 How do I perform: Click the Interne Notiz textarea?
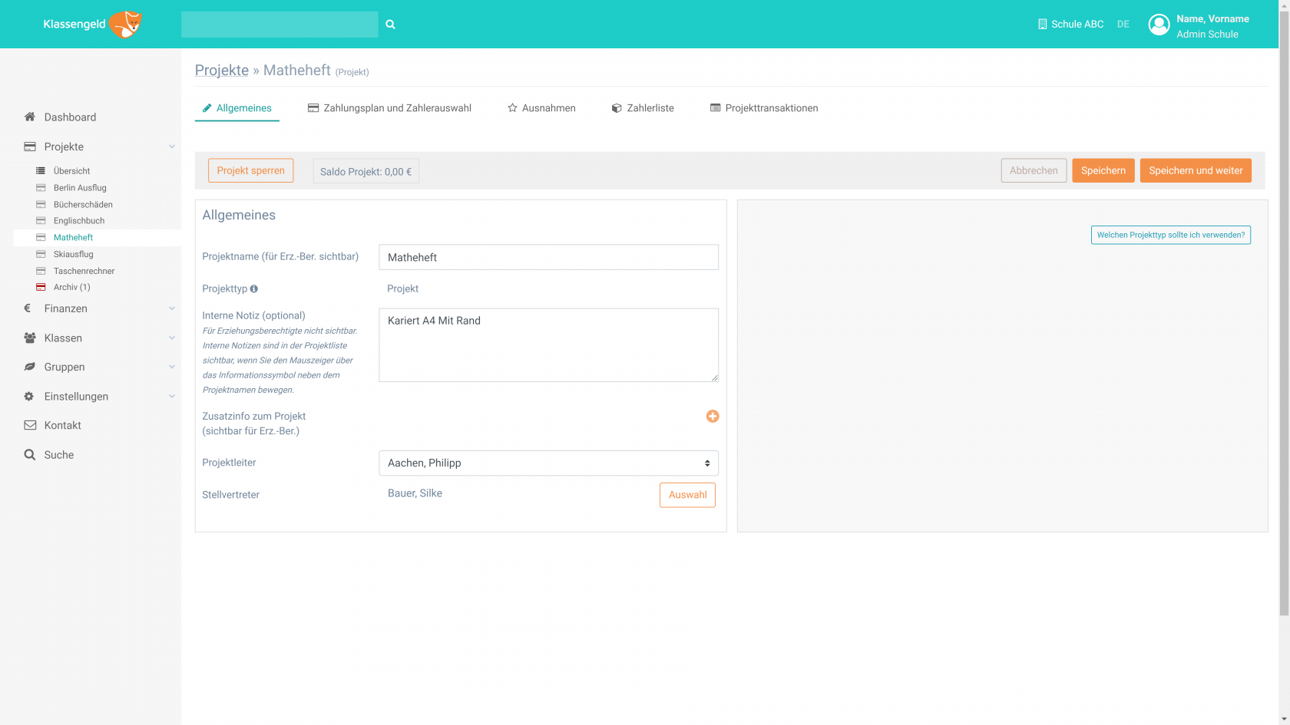tap(548, 345)
